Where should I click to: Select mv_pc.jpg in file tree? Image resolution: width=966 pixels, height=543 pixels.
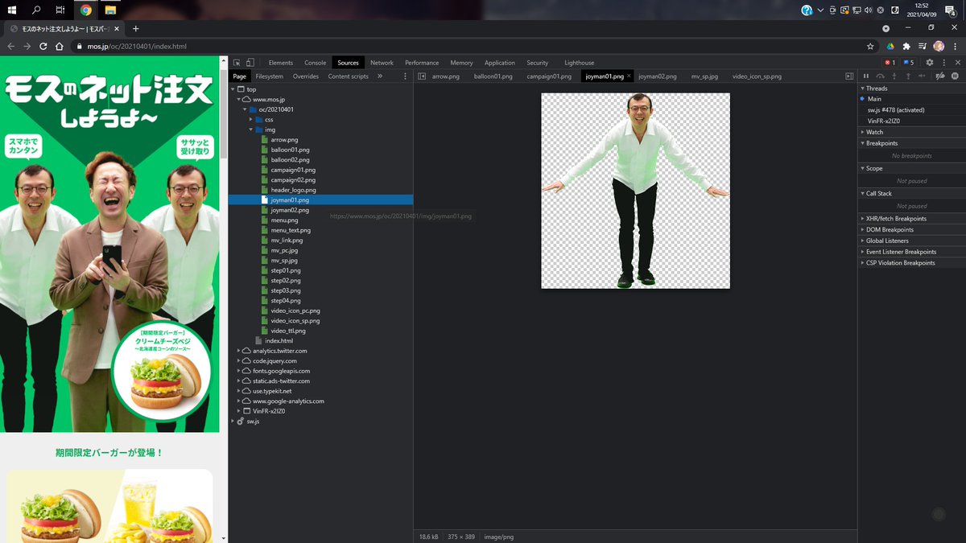coord(284,250)
